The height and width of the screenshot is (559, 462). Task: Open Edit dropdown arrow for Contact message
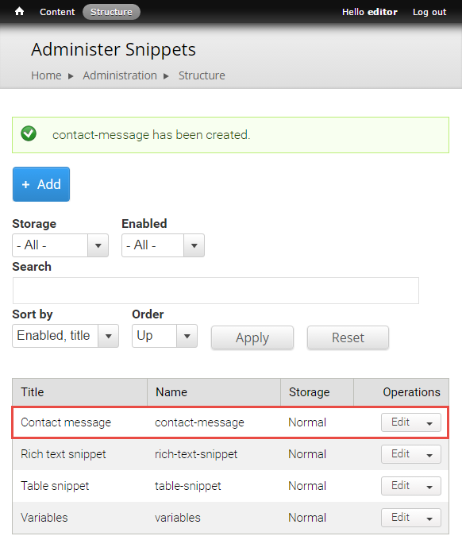[x=429, y=422]
